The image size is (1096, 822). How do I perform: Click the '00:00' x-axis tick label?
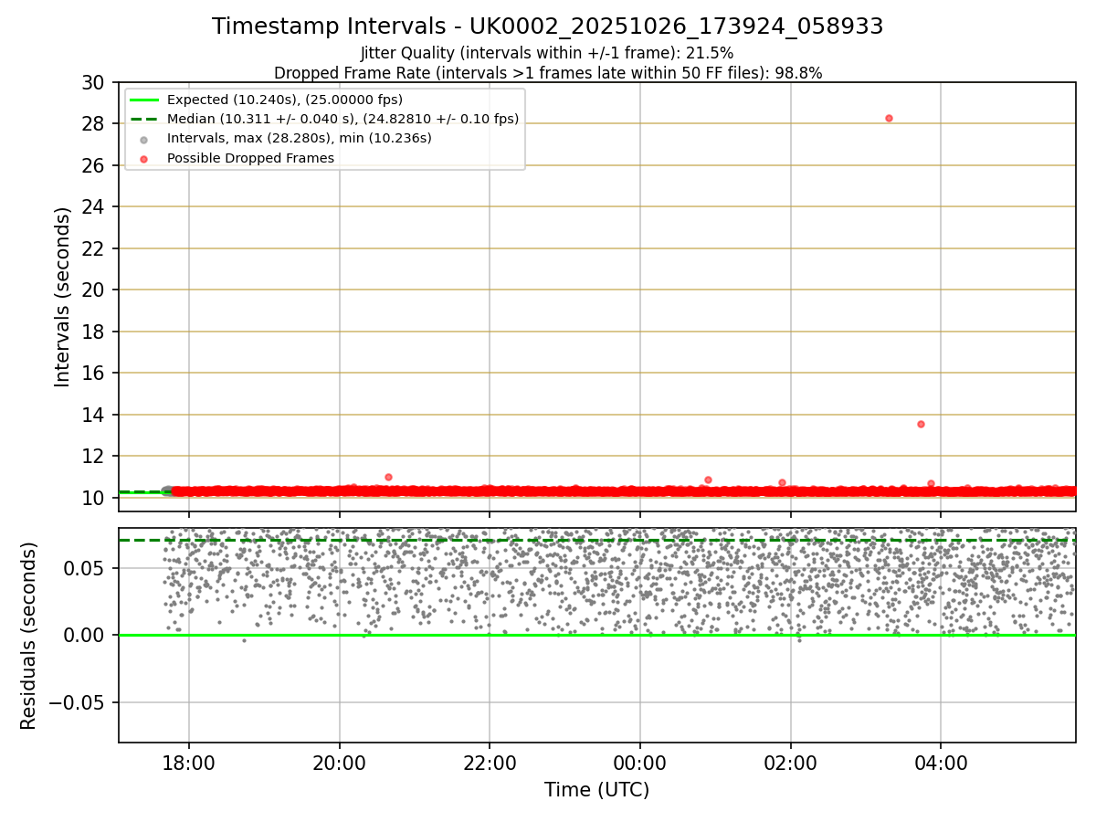coord(640,763)
